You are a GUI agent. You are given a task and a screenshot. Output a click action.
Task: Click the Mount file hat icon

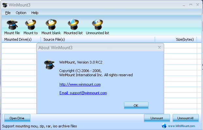tap(12, 24)
